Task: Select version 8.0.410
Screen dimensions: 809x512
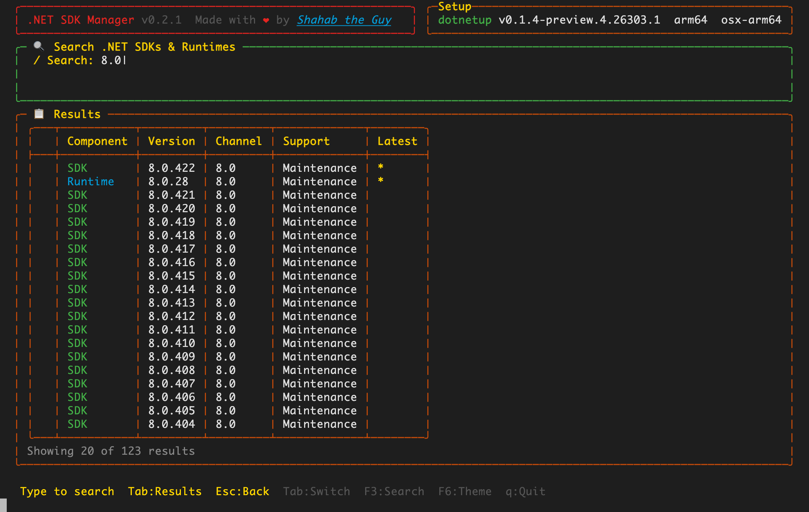Action: pyautogui.click(x=172, y=343)
